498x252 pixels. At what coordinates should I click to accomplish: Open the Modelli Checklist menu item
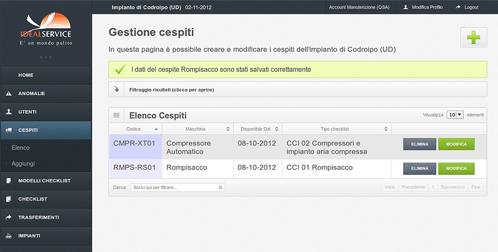coord(46,181)
